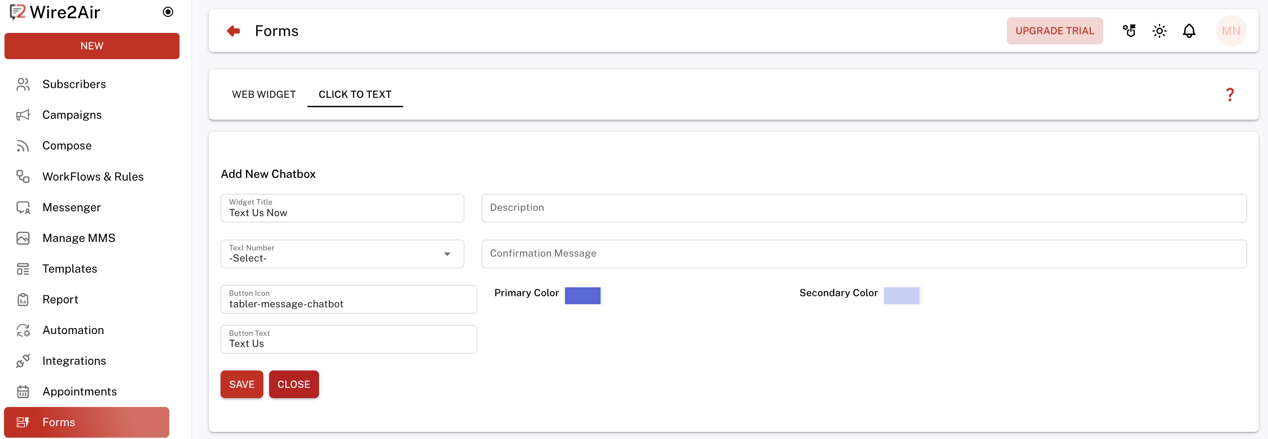
Task: Open the Button Icon selector field
Action: click(348, 299)
